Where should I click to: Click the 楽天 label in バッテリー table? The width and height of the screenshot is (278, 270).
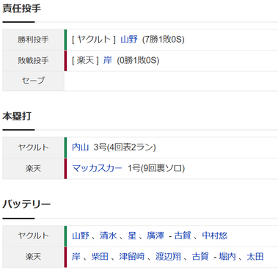tap(33, 257)
